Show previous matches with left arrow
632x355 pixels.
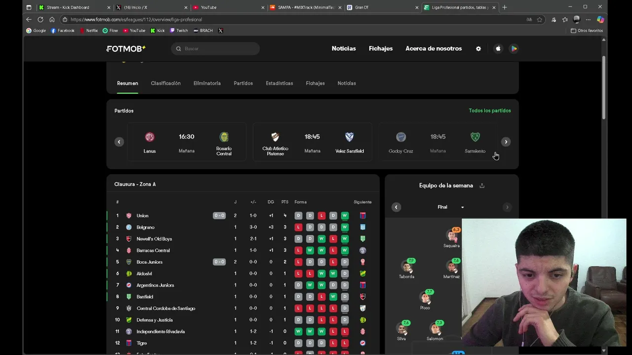pyautogui.click(x=119, y=142)
